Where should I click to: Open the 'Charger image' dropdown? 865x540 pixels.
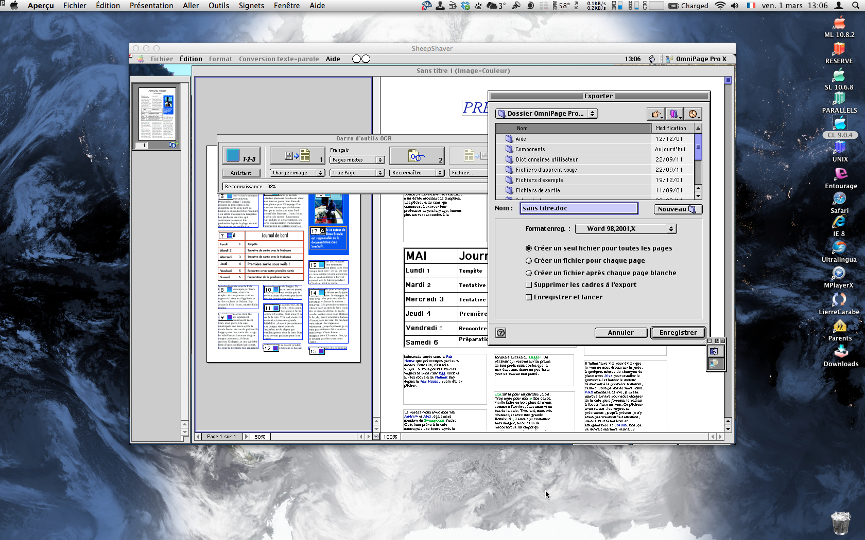click(297, 173)
